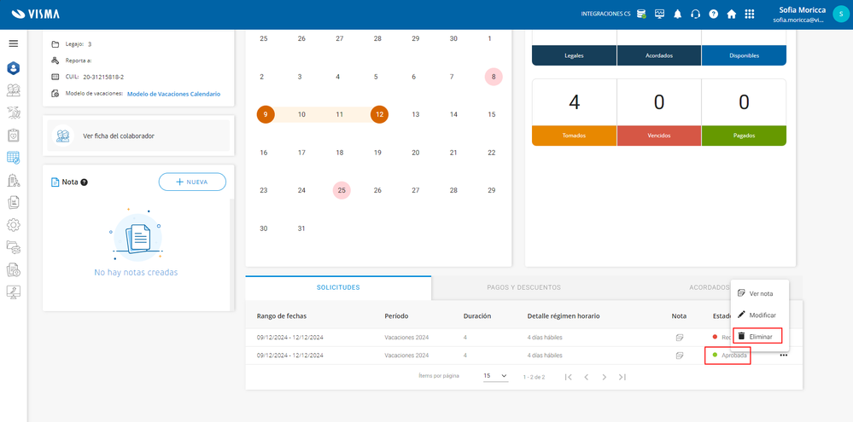
Task: Click the Período column header
Action: click(x=396, y=315)
